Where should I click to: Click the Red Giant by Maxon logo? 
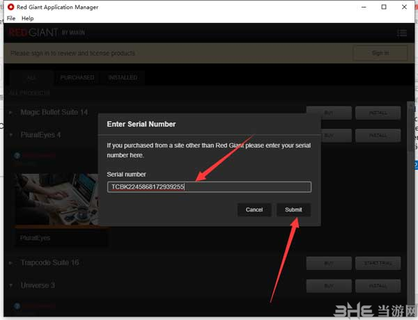[x=47, y=33]
